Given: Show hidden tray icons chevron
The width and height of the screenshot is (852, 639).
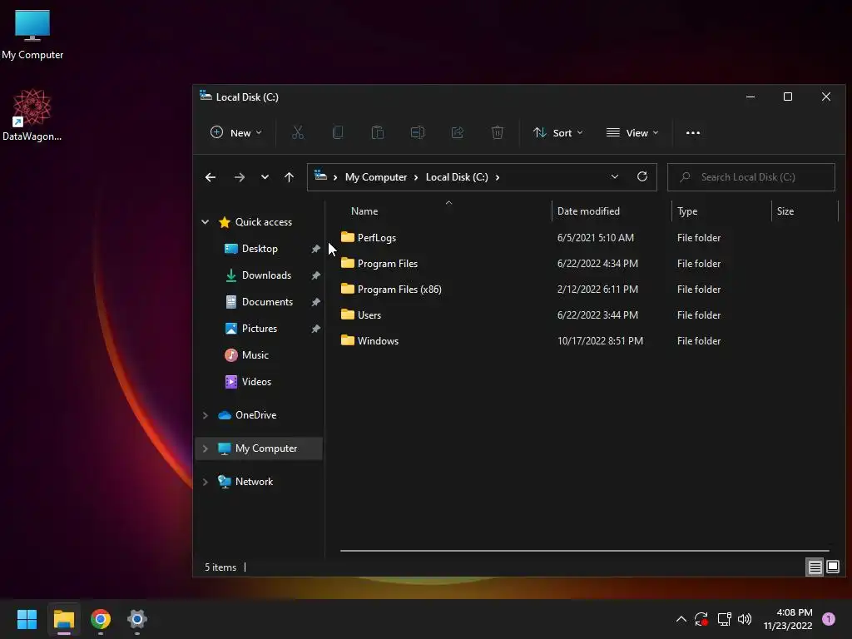Looking at the screenshot, I should click(681, 619).
